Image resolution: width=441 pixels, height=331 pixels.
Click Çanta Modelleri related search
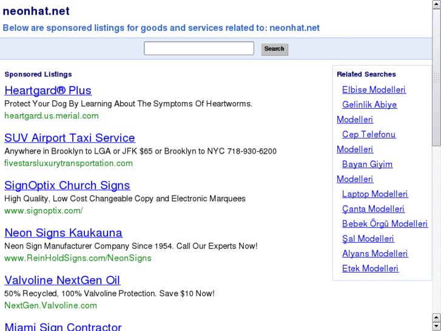point(373,209)
